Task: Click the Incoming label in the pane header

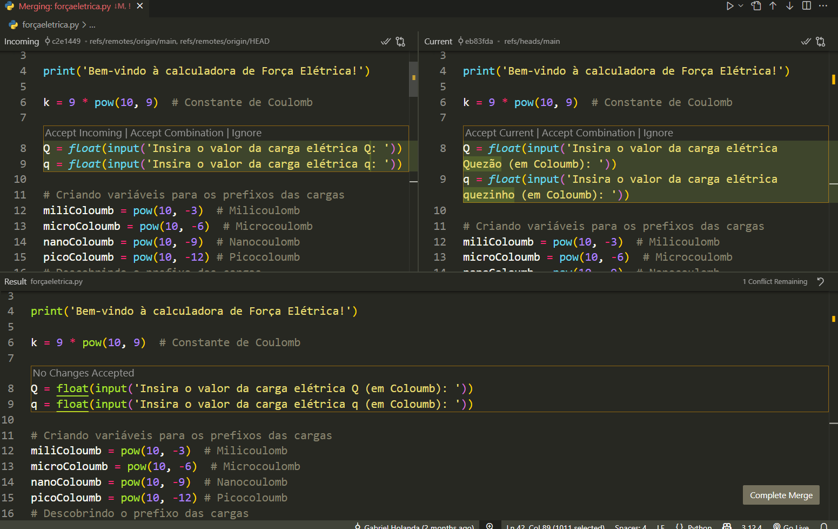Action: click(x=22, y=42)
